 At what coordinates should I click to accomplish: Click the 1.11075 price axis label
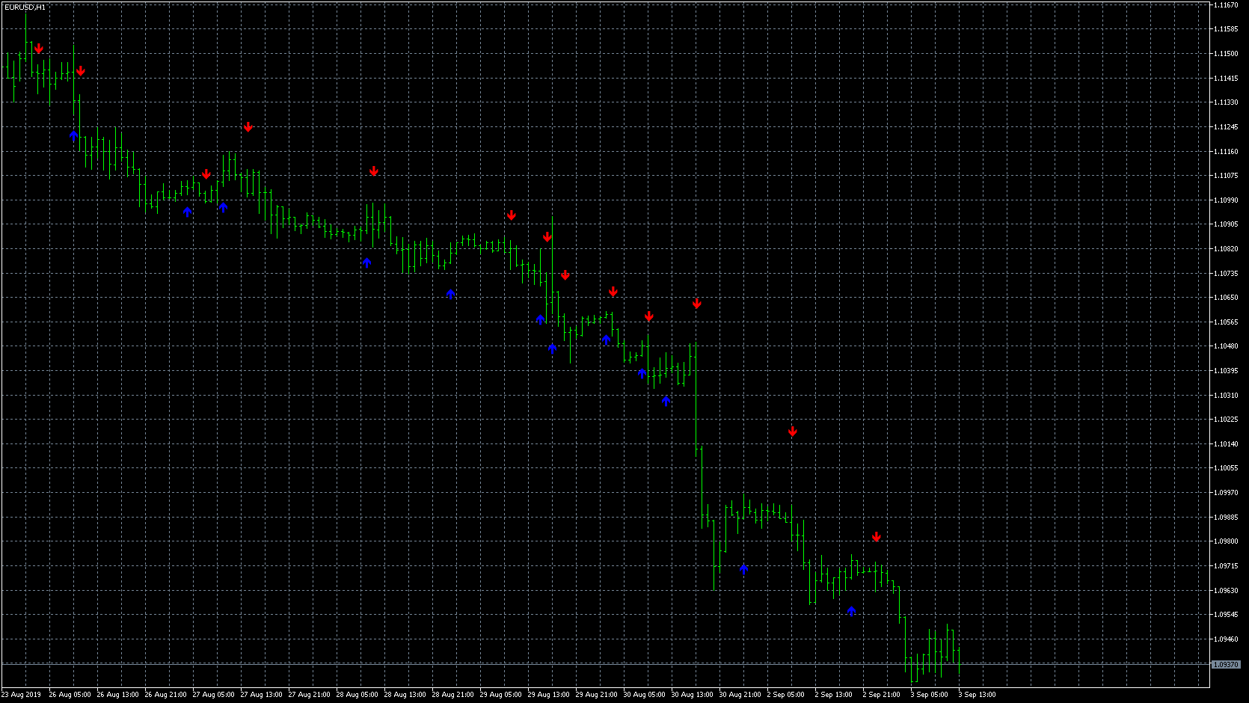pyautogui.click(x=1227, y=176)
